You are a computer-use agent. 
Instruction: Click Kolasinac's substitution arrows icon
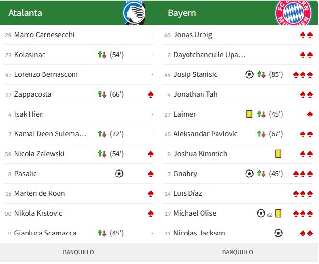point(102,55)
